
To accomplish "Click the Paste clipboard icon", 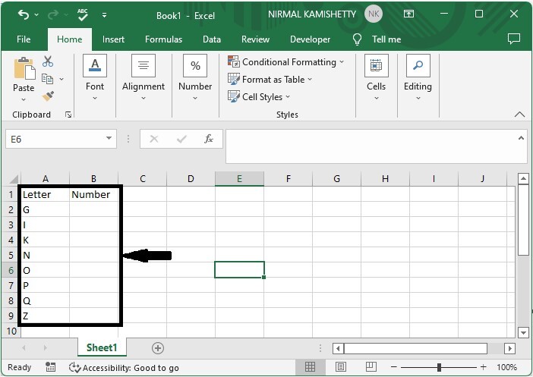I will 24,68.
